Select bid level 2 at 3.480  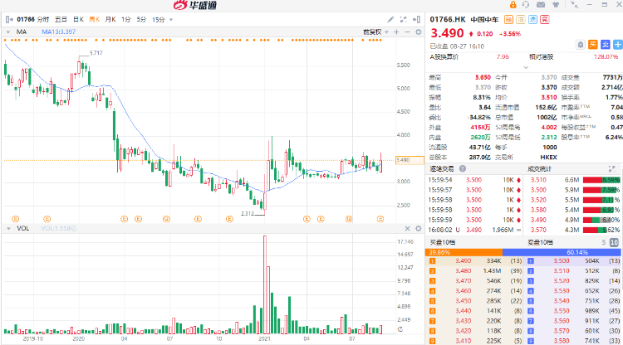click(x=474, y=271)
